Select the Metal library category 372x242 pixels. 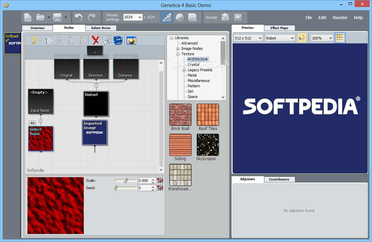coord(192,75)
